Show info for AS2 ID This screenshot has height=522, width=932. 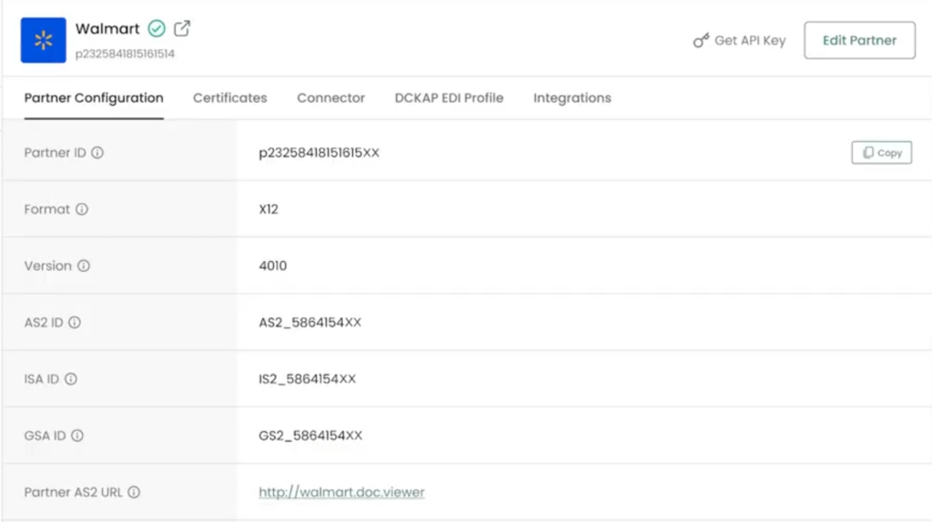coord(75,322)
